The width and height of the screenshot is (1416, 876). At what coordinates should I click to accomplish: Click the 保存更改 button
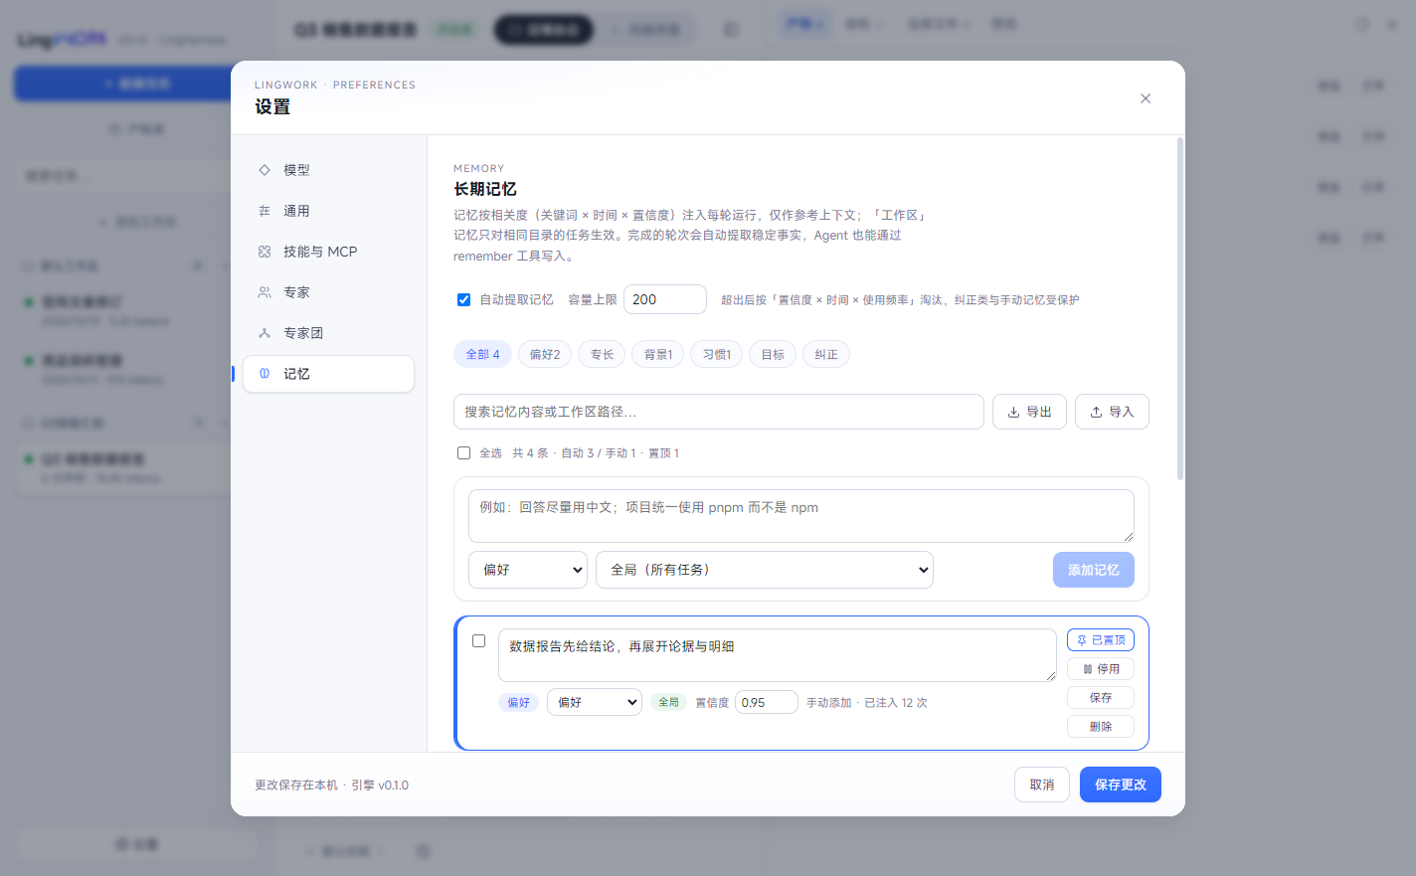[x=1121, y=785]
